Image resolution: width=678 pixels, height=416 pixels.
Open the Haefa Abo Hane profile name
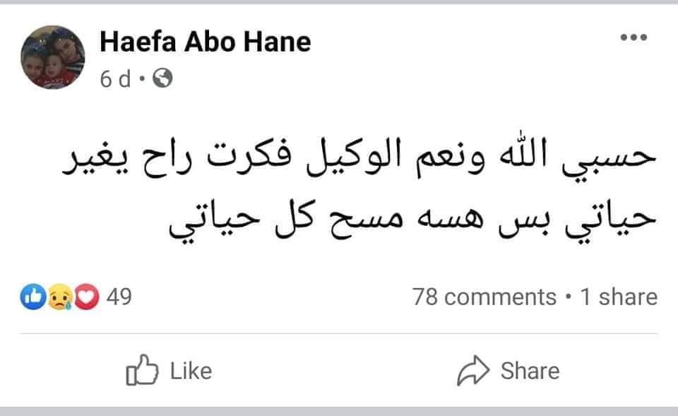click(x=205, y=42)
